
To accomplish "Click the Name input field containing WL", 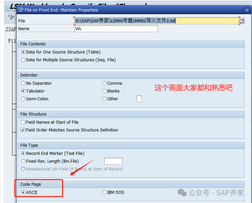I will coord(116,29).
